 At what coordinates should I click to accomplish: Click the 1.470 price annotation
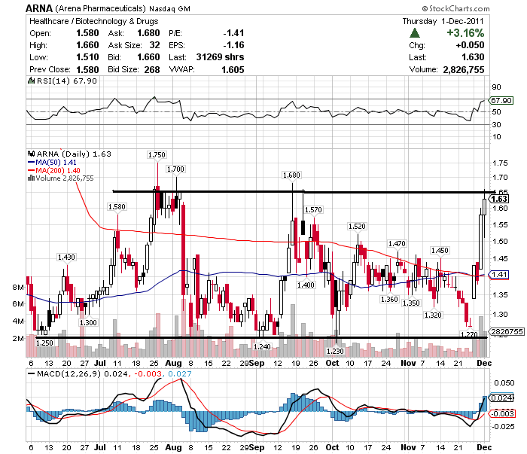coord(397,243)
